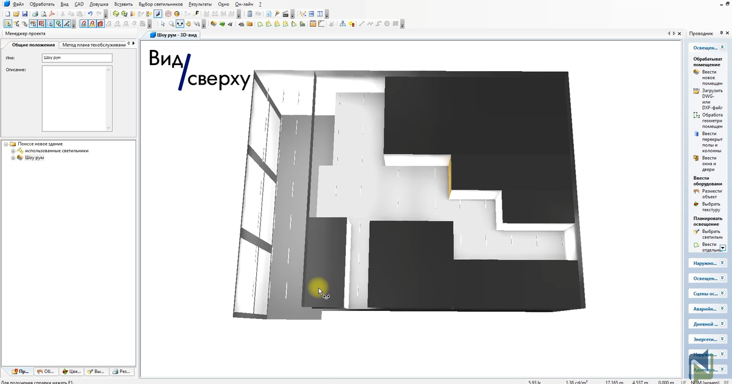Click the Select luminaires icon in Guide
This screenshot has width=732, height=384.
(x=696, y=232)
